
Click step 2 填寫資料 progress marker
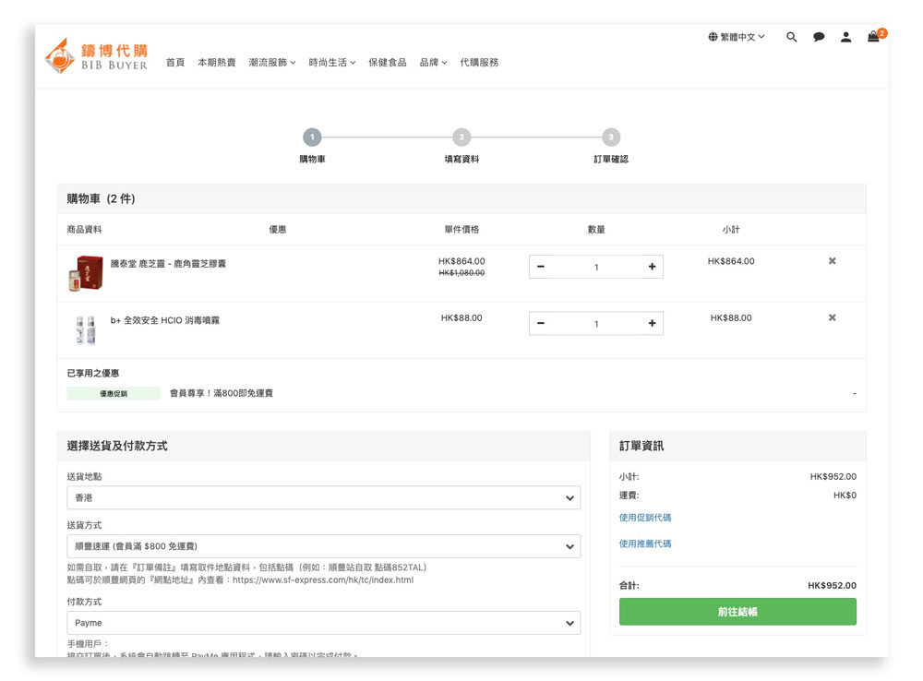pyautogui.click(x=461, y=137)
